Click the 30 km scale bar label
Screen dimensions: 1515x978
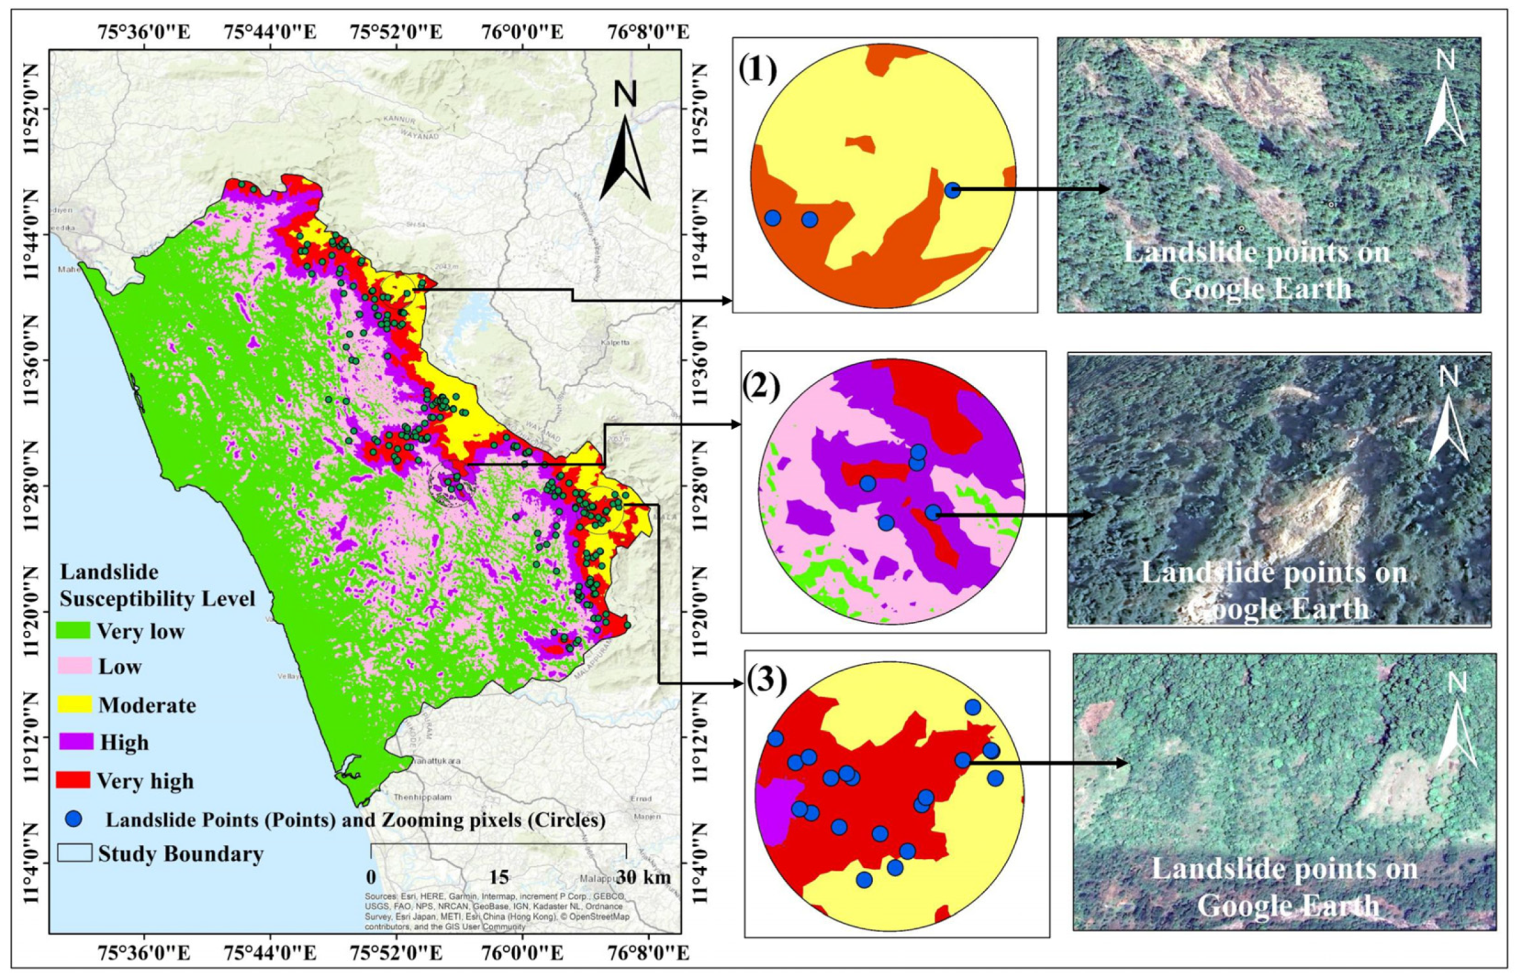(643, 877)
